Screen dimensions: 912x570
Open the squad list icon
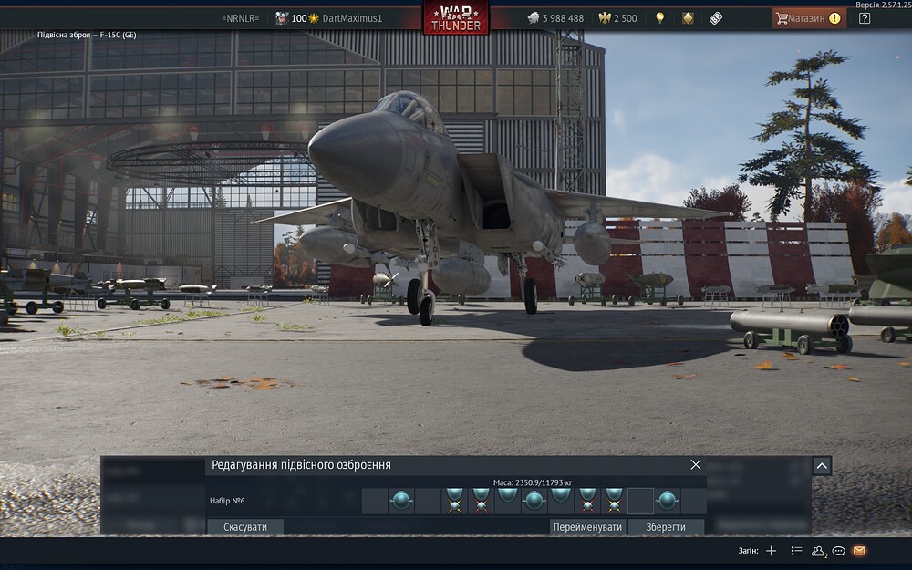click(796, 551)
